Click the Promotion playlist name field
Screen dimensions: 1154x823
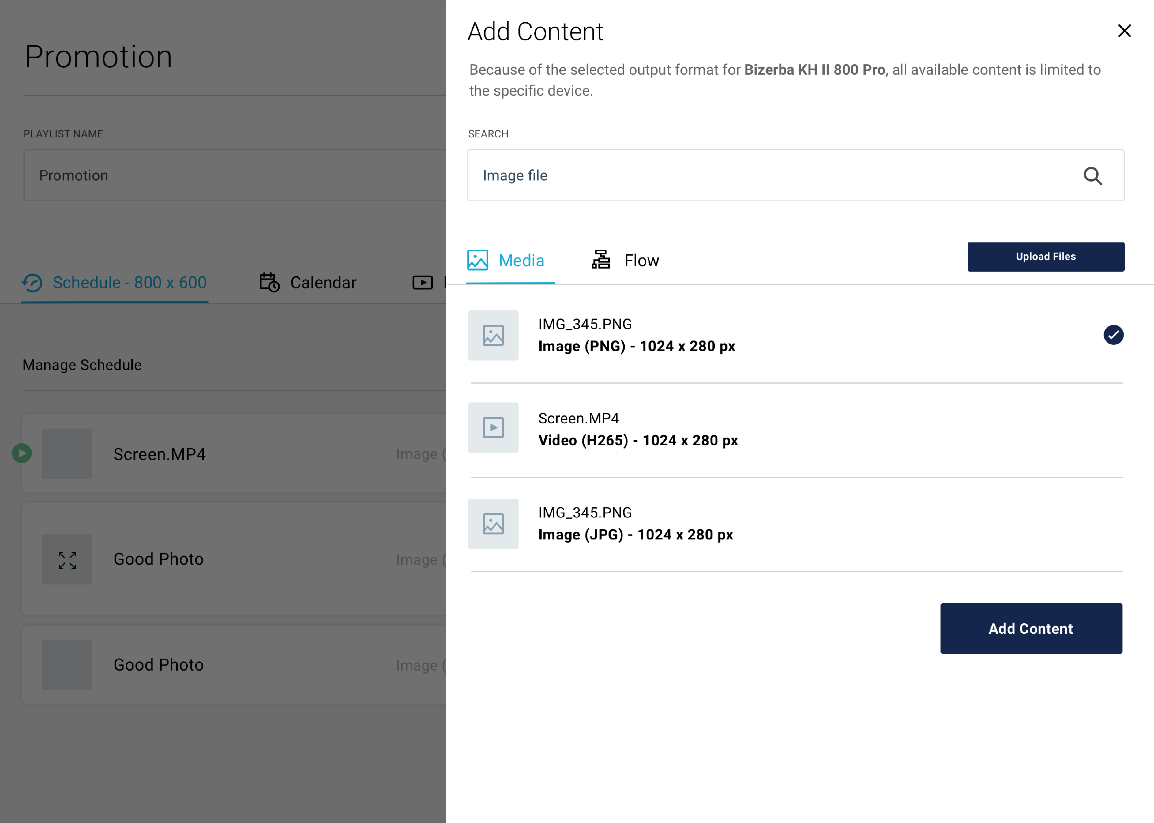click(x=235, y=175)
